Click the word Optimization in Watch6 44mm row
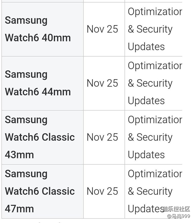This screenshot has width=193, height=223. tap(155, 66)
